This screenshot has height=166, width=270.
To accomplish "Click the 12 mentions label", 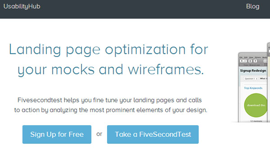I will [x=256, y=121].
